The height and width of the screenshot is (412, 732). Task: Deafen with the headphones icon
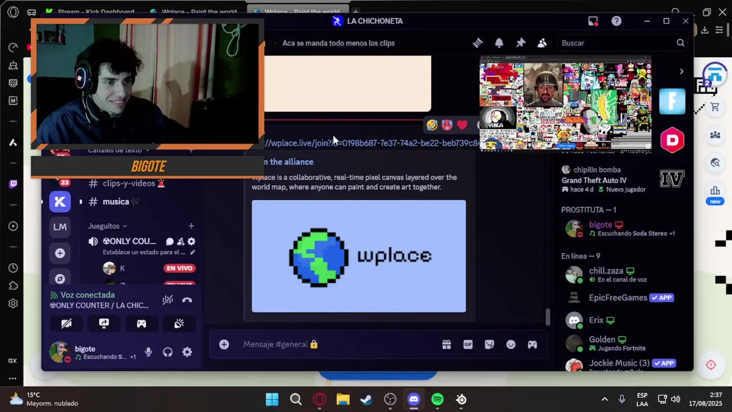pos(168,352)
